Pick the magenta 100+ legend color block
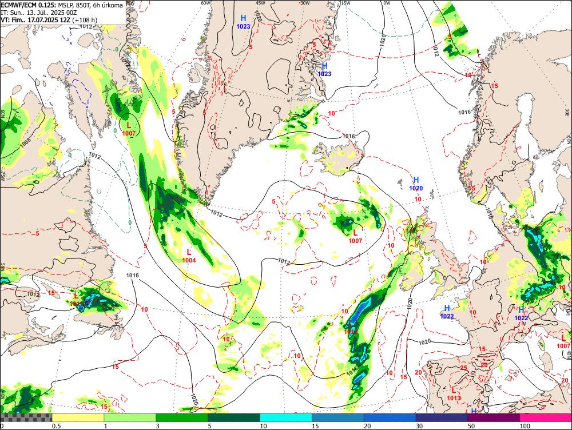This screenshot has height=430, width=572. tap(546, 417)
